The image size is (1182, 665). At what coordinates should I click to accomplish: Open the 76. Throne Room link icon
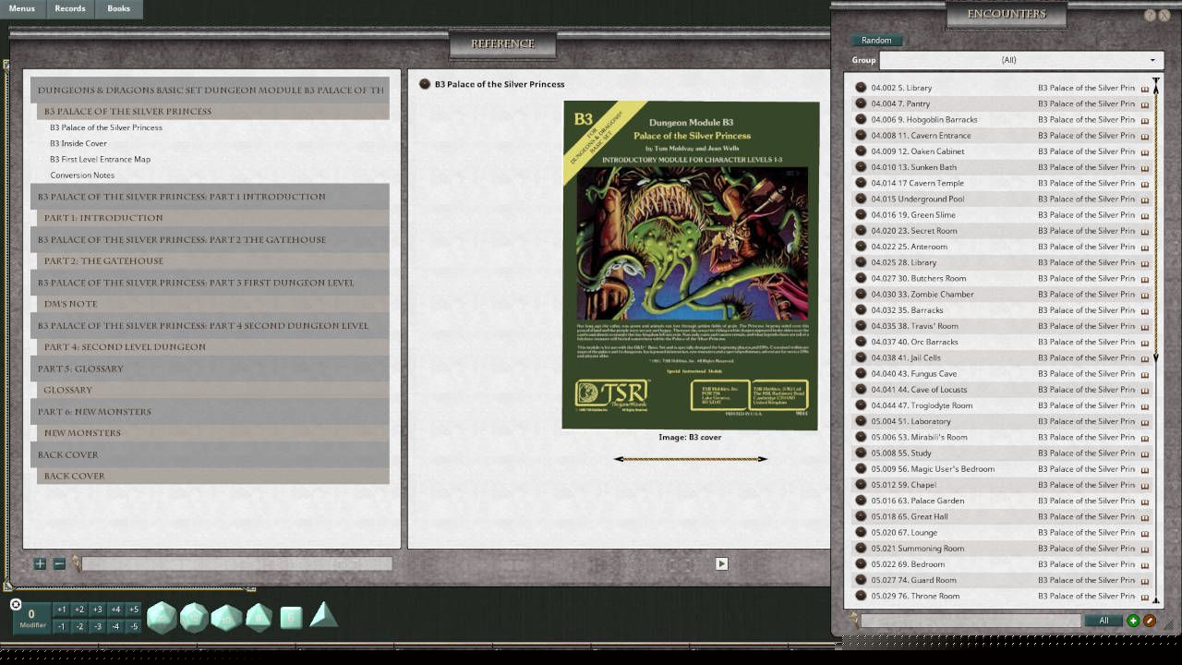861,596
